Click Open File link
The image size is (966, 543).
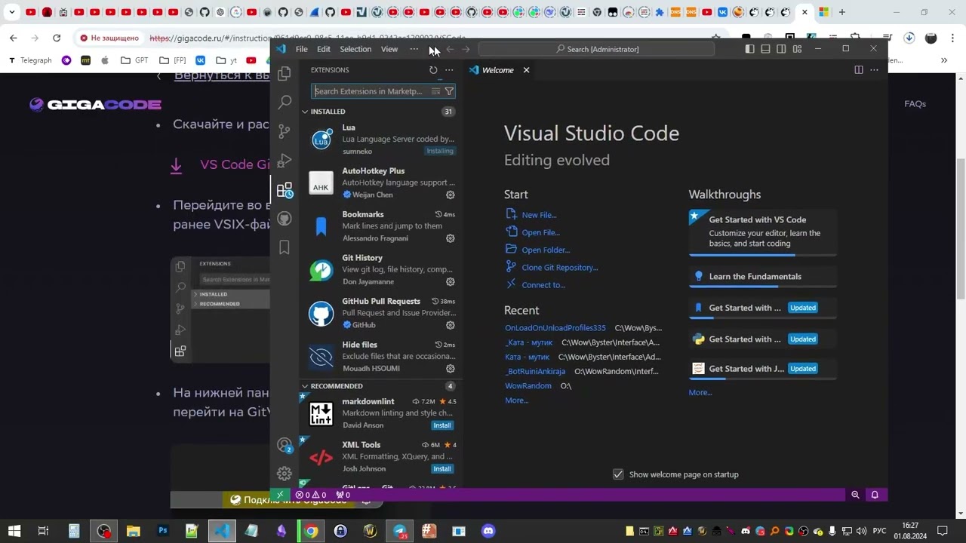540,232
